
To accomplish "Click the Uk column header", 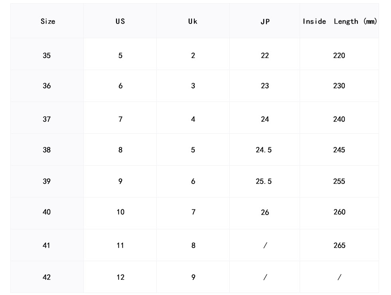I will click(193, 21).
